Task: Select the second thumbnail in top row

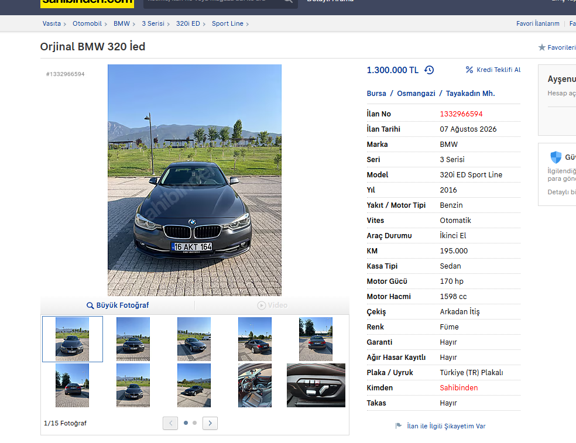Action: [133, 339]
